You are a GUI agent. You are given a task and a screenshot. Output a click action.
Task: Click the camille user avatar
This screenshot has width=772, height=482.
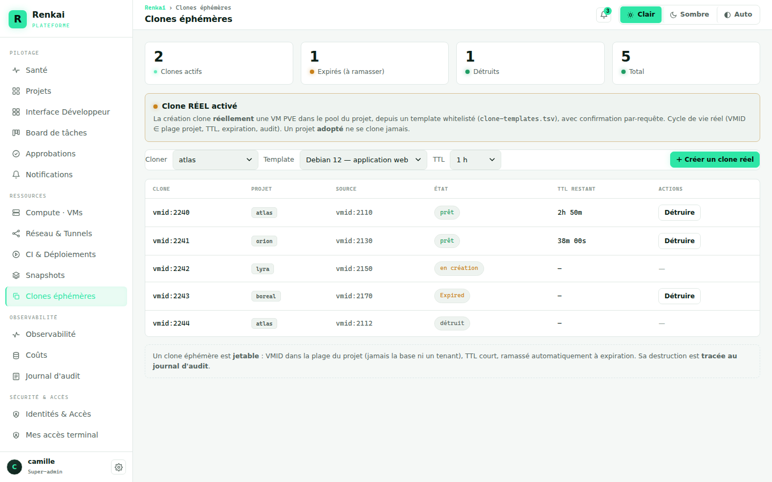pyautogui.click(x=14, y=467)
